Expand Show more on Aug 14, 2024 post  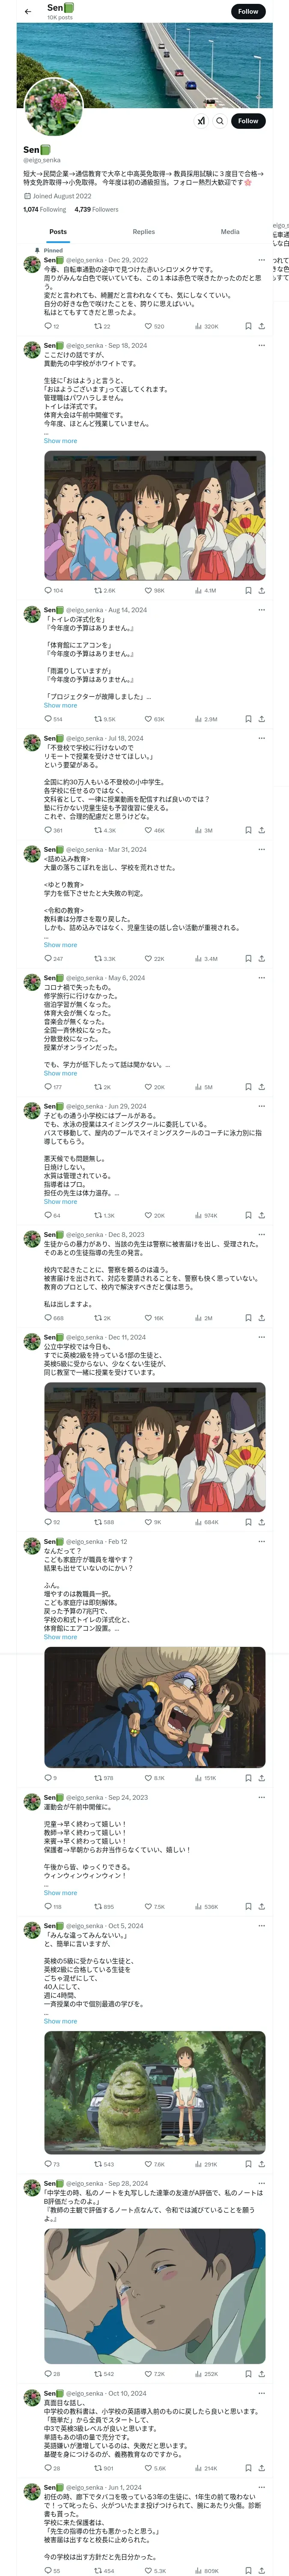pyautogui.click(x=60, y=705)
